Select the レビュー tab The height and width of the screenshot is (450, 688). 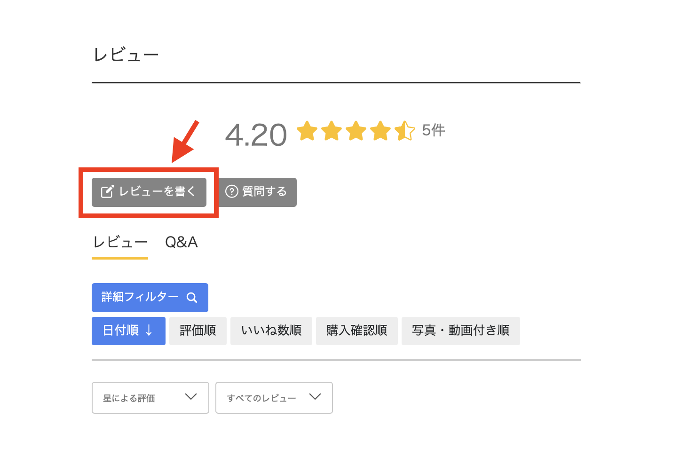(x=120, y=242)
